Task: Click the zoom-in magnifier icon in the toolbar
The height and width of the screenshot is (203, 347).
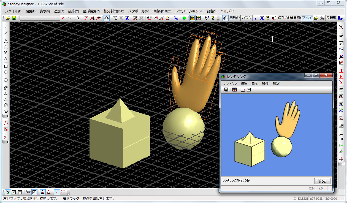Action: click(x=85, y=18)
